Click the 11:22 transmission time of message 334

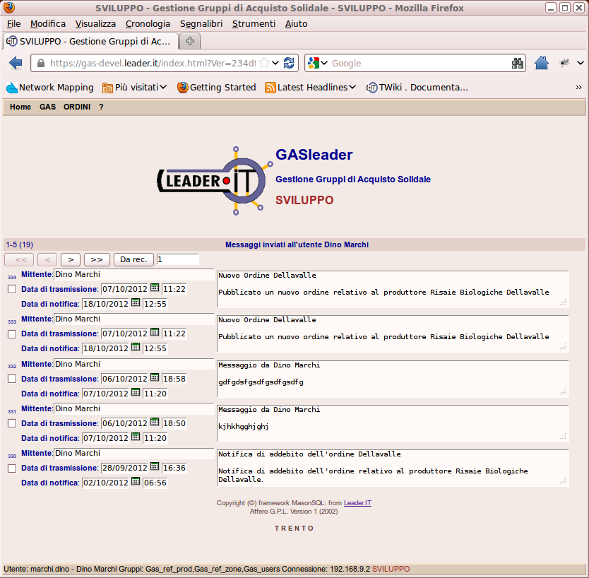click(x=174, y=289)
